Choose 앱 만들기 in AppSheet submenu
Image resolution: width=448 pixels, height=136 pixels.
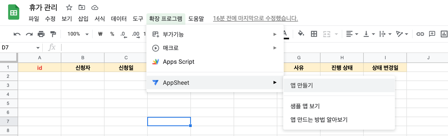(339, 85)
